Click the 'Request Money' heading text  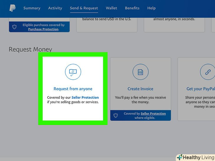(x=30, y=50)
